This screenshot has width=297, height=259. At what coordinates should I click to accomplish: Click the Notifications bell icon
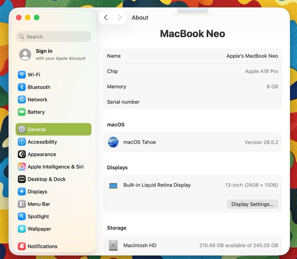[22, 246]
